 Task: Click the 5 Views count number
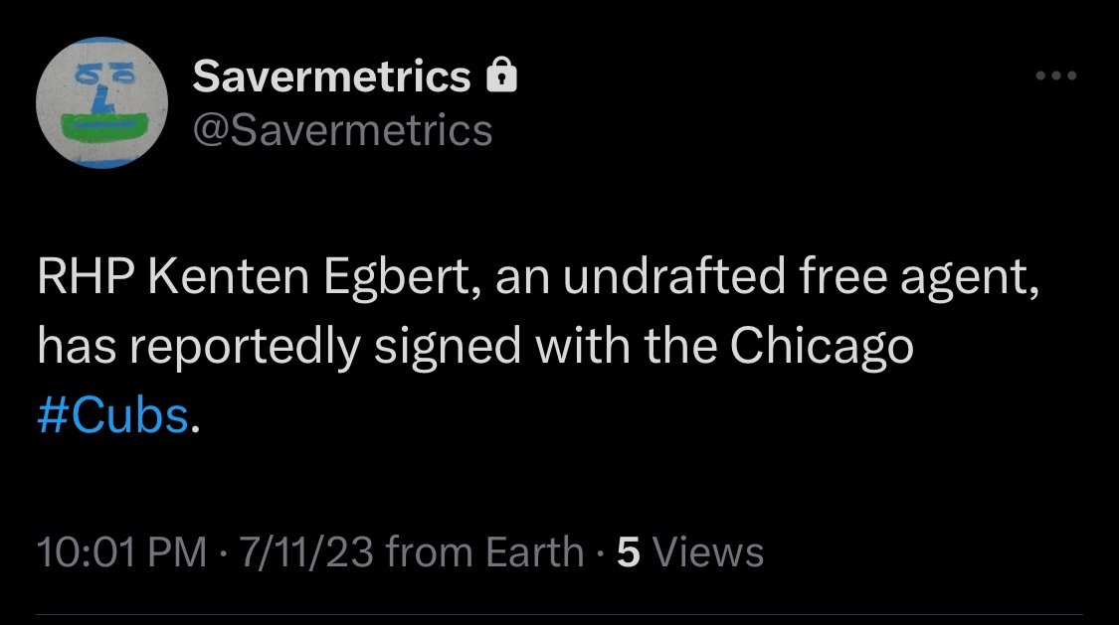click(627, 551)
